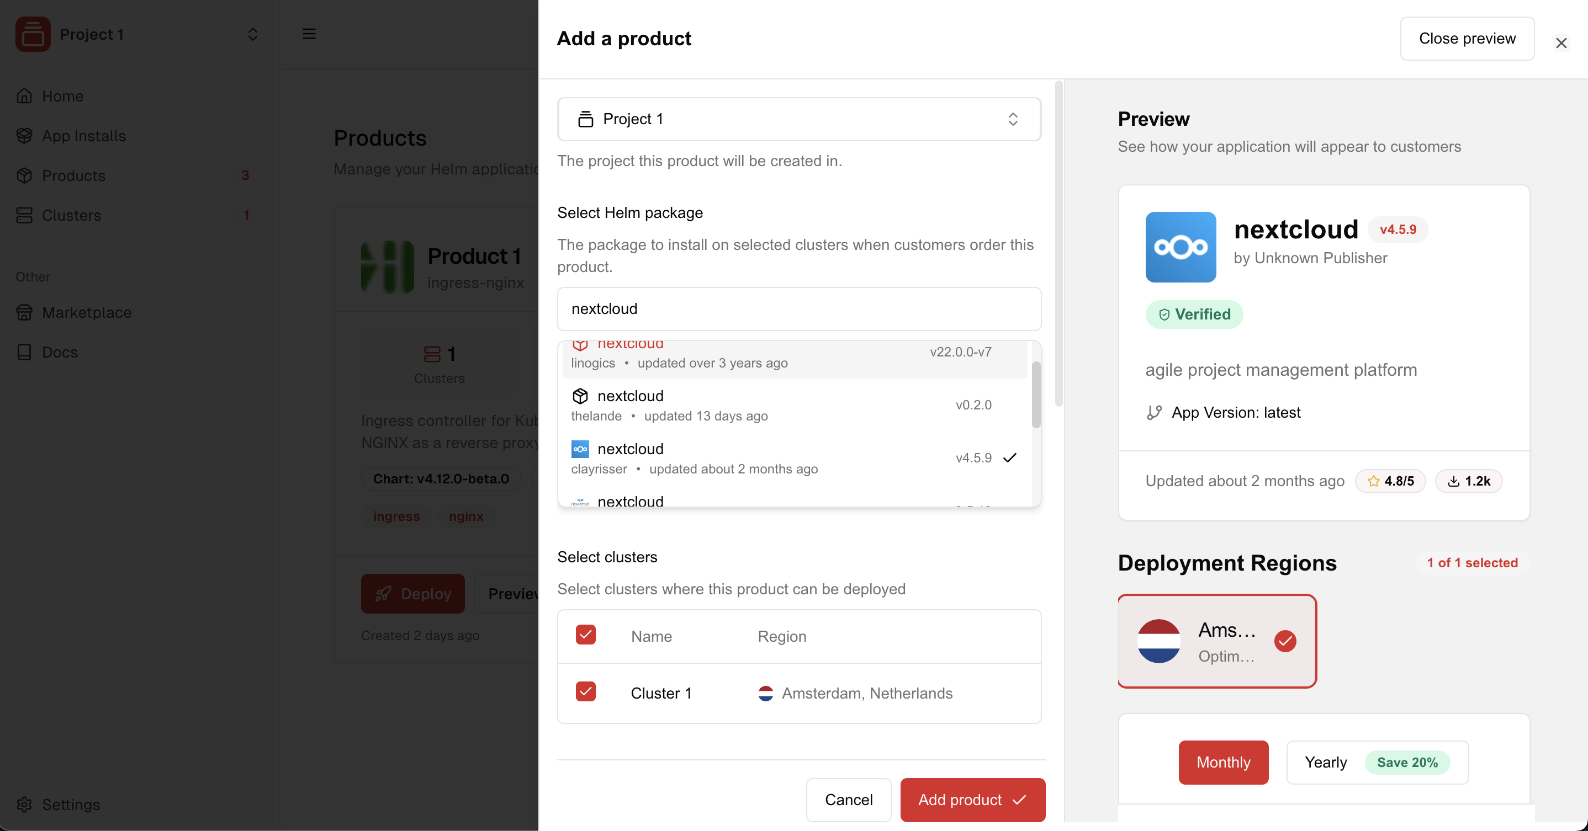
Task: Click the star rating 4.8/5 badge
Action: point(1390,481)
